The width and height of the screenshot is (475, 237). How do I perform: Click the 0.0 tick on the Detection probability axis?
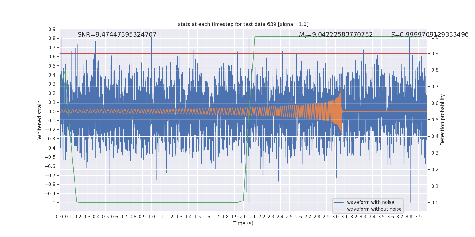click(x=435, y=203)
